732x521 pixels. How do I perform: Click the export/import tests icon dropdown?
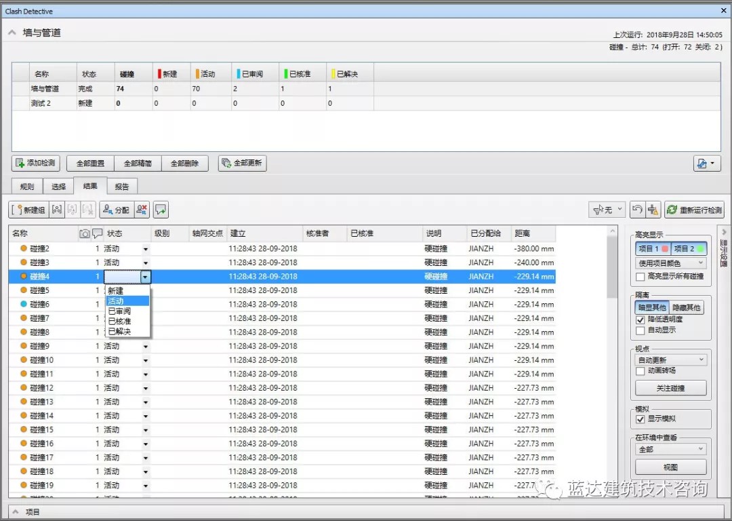click(707, 163)
